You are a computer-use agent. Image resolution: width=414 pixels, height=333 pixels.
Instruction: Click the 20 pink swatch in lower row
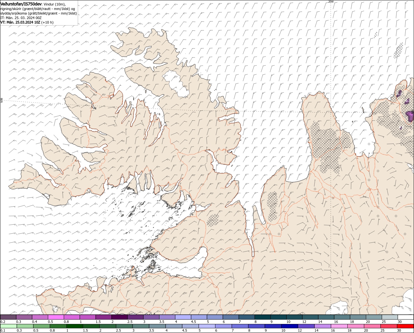[x=372, y=326]
